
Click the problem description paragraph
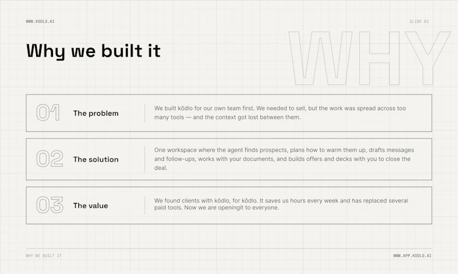280,113
